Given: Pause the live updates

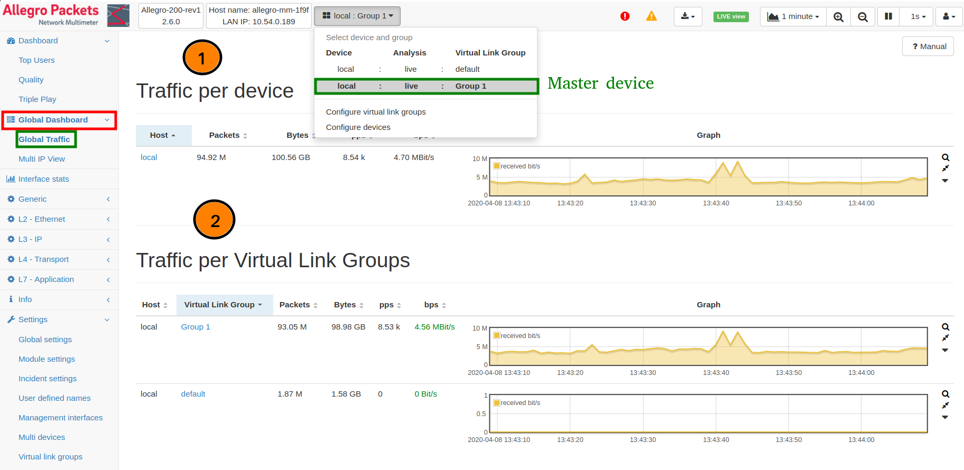Looking at the screenshot, I should coord(888,16).
